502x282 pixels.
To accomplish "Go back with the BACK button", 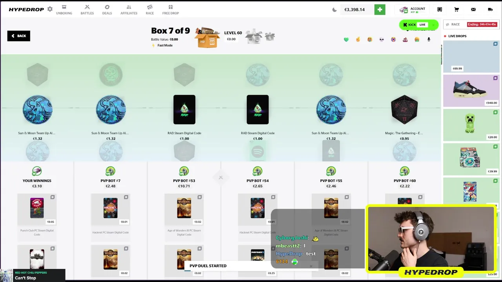I will click(x=18, y=36).
